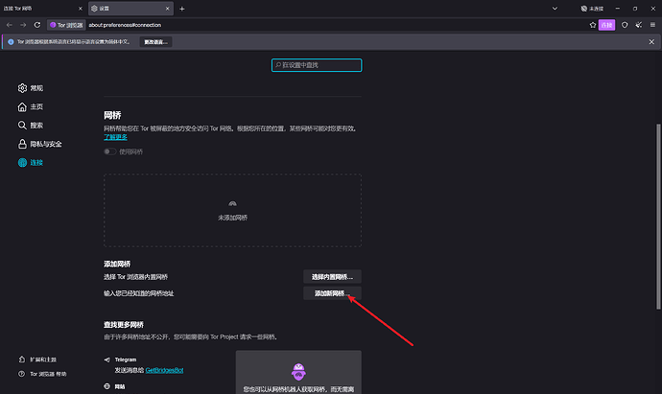Image resolution: width=662 pixels, height=394 pixels.
Task: Close the 连接 Tor 网络 tab
Action: (81, 9)
